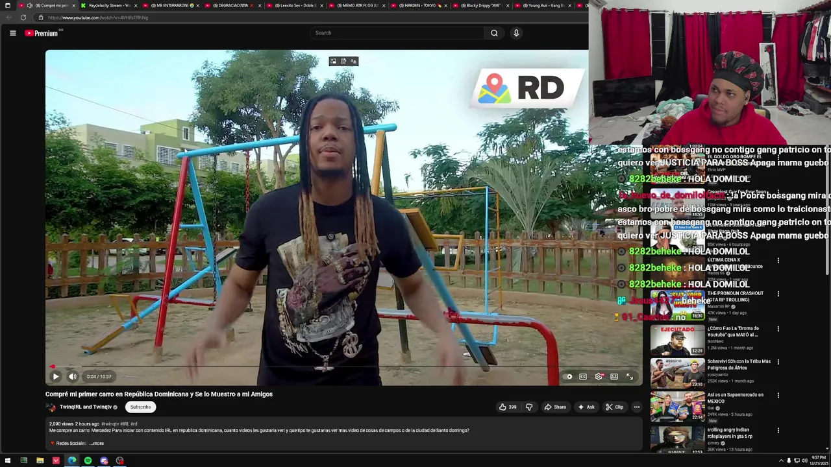The image size is (831, 467).
Task: Enter full screen mode
Action: [630, 376]
